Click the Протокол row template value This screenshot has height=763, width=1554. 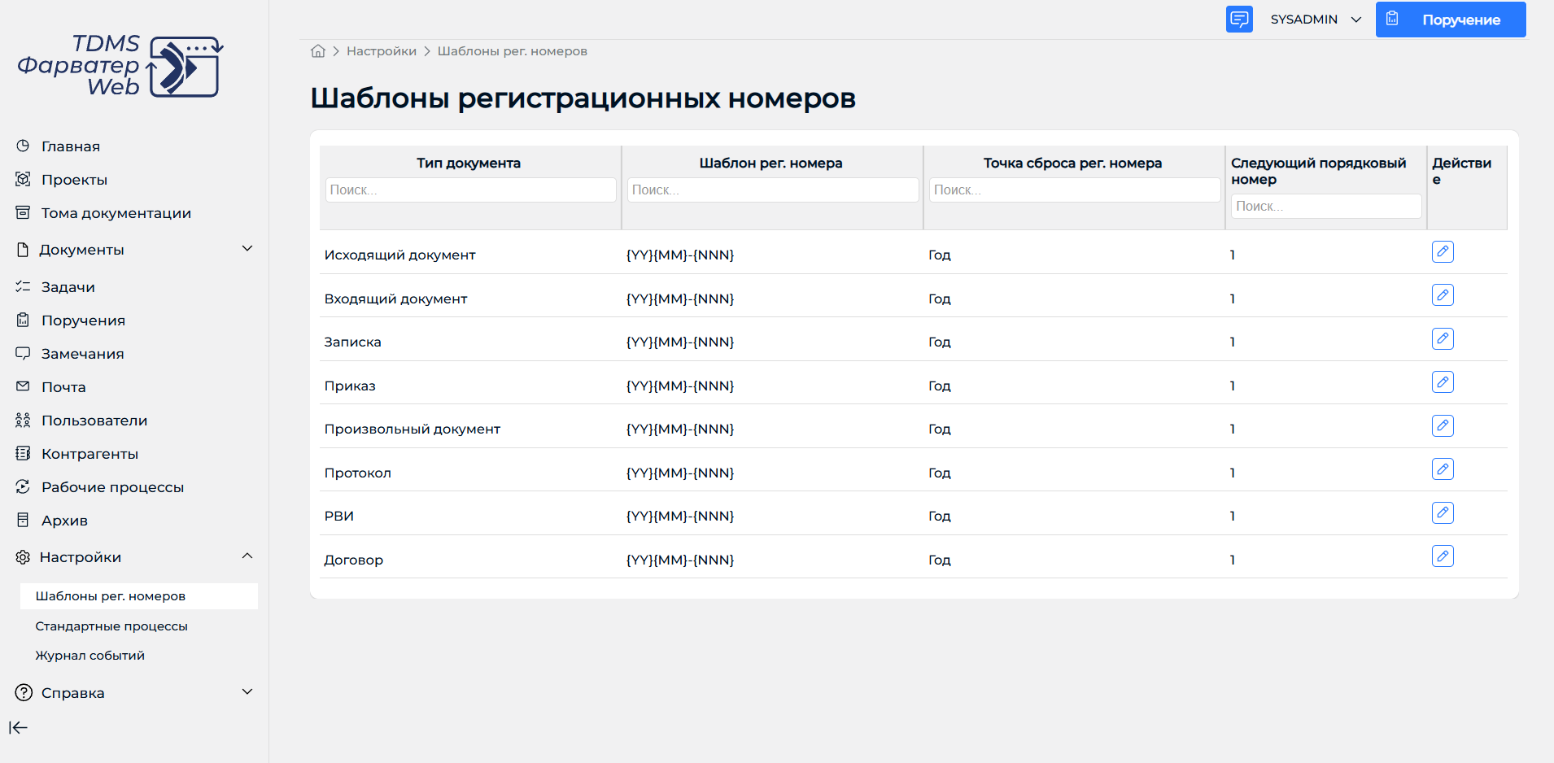point(680,473)
